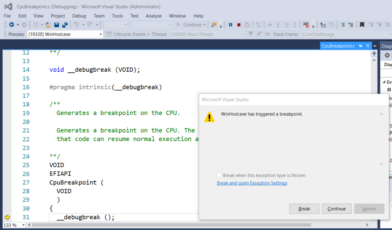This screenshot has height=230, width=392.
Task: Collapse the Events section in Diagnostic Tools
Action: pyautogui.click(x=384, y=82)
